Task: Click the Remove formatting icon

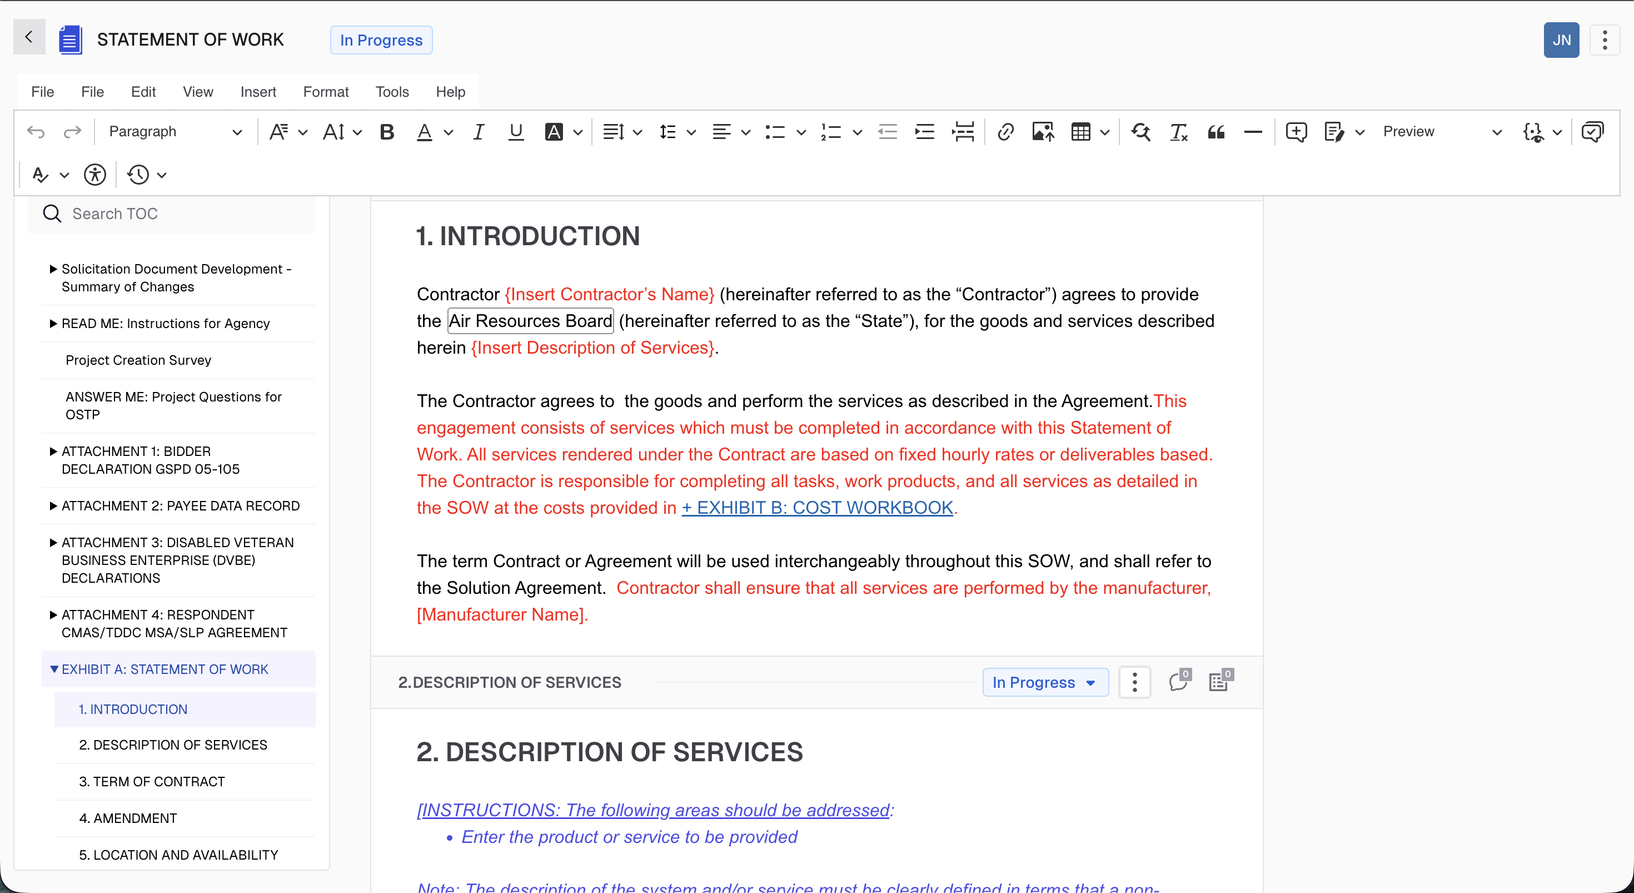Action: (x=1178, y=131)
